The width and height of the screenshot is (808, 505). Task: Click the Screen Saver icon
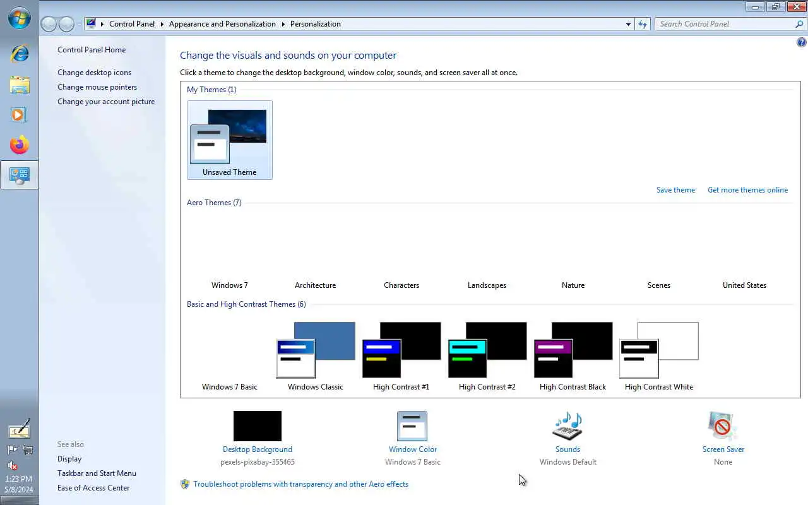point(723,426)
